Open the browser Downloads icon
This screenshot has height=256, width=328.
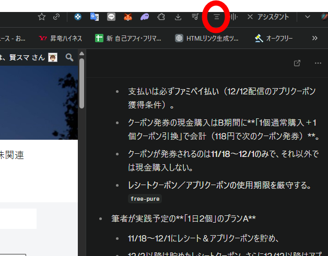(178, 17)
